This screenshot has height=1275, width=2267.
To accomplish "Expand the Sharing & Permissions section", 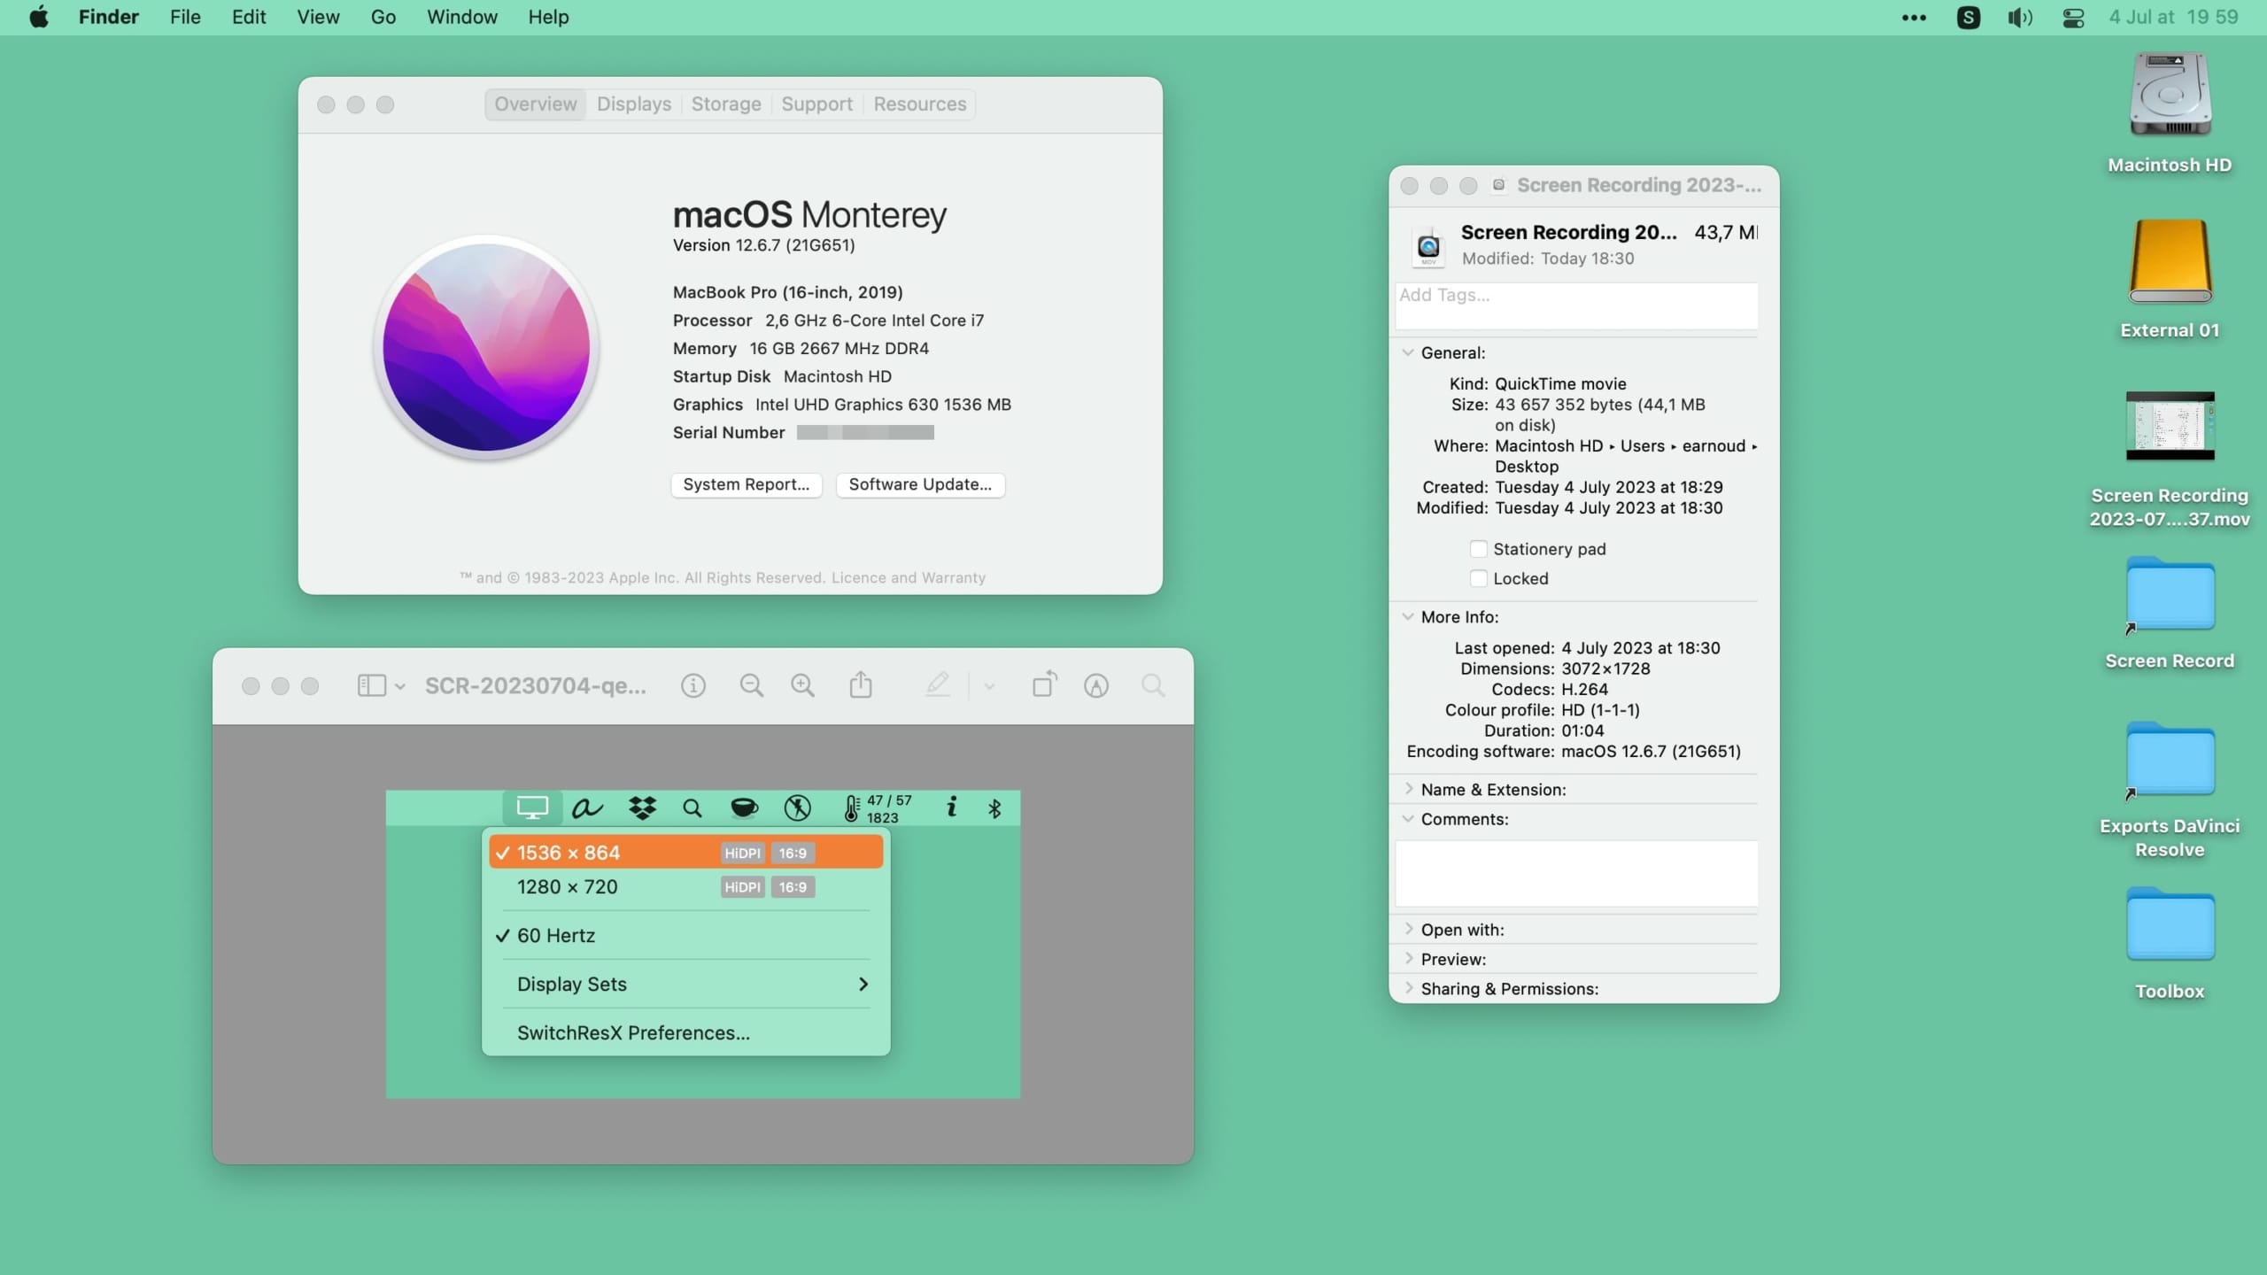I will (1408, 988).
